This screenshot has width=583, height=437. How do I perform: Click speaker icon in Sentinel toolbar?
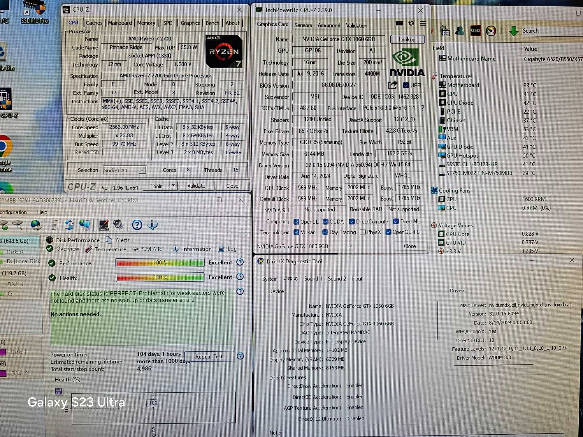click(118, 224)
